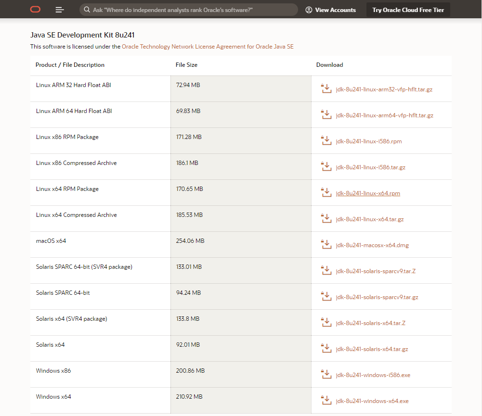Select Linux x86 RPM Package text

67,137
